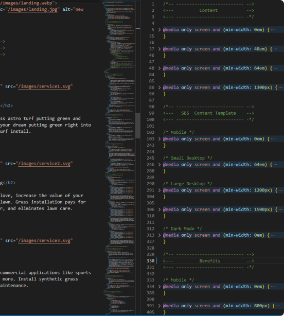Click the fold ellipsis on line 391
The image size is (284, 316).
click(278, 306)
